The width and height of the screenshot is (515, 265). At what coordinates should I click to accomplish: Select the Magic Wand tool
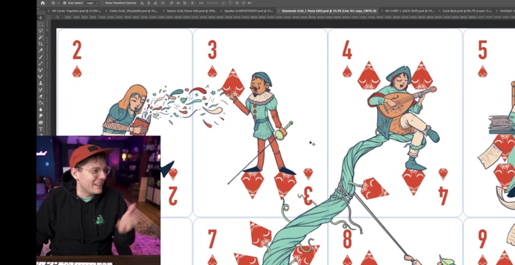pos(41,37)
